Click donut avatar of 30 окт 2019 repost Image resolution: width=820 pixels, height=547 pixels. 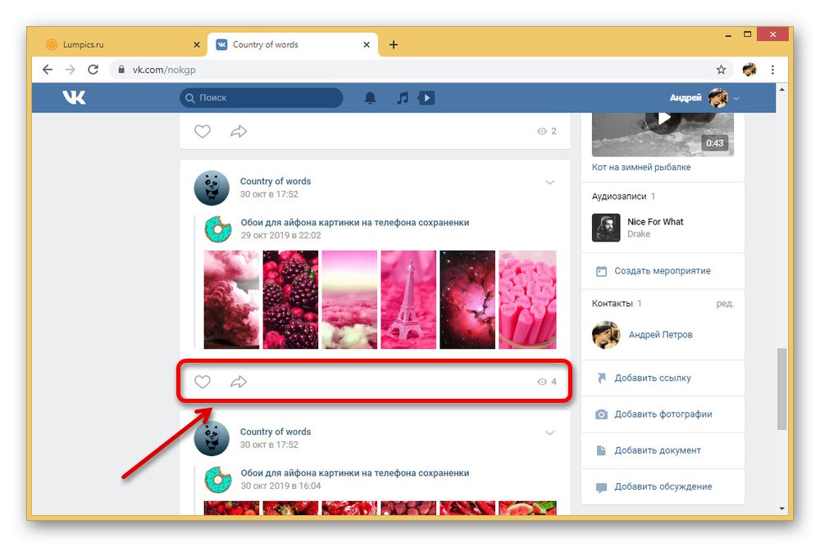218,480
